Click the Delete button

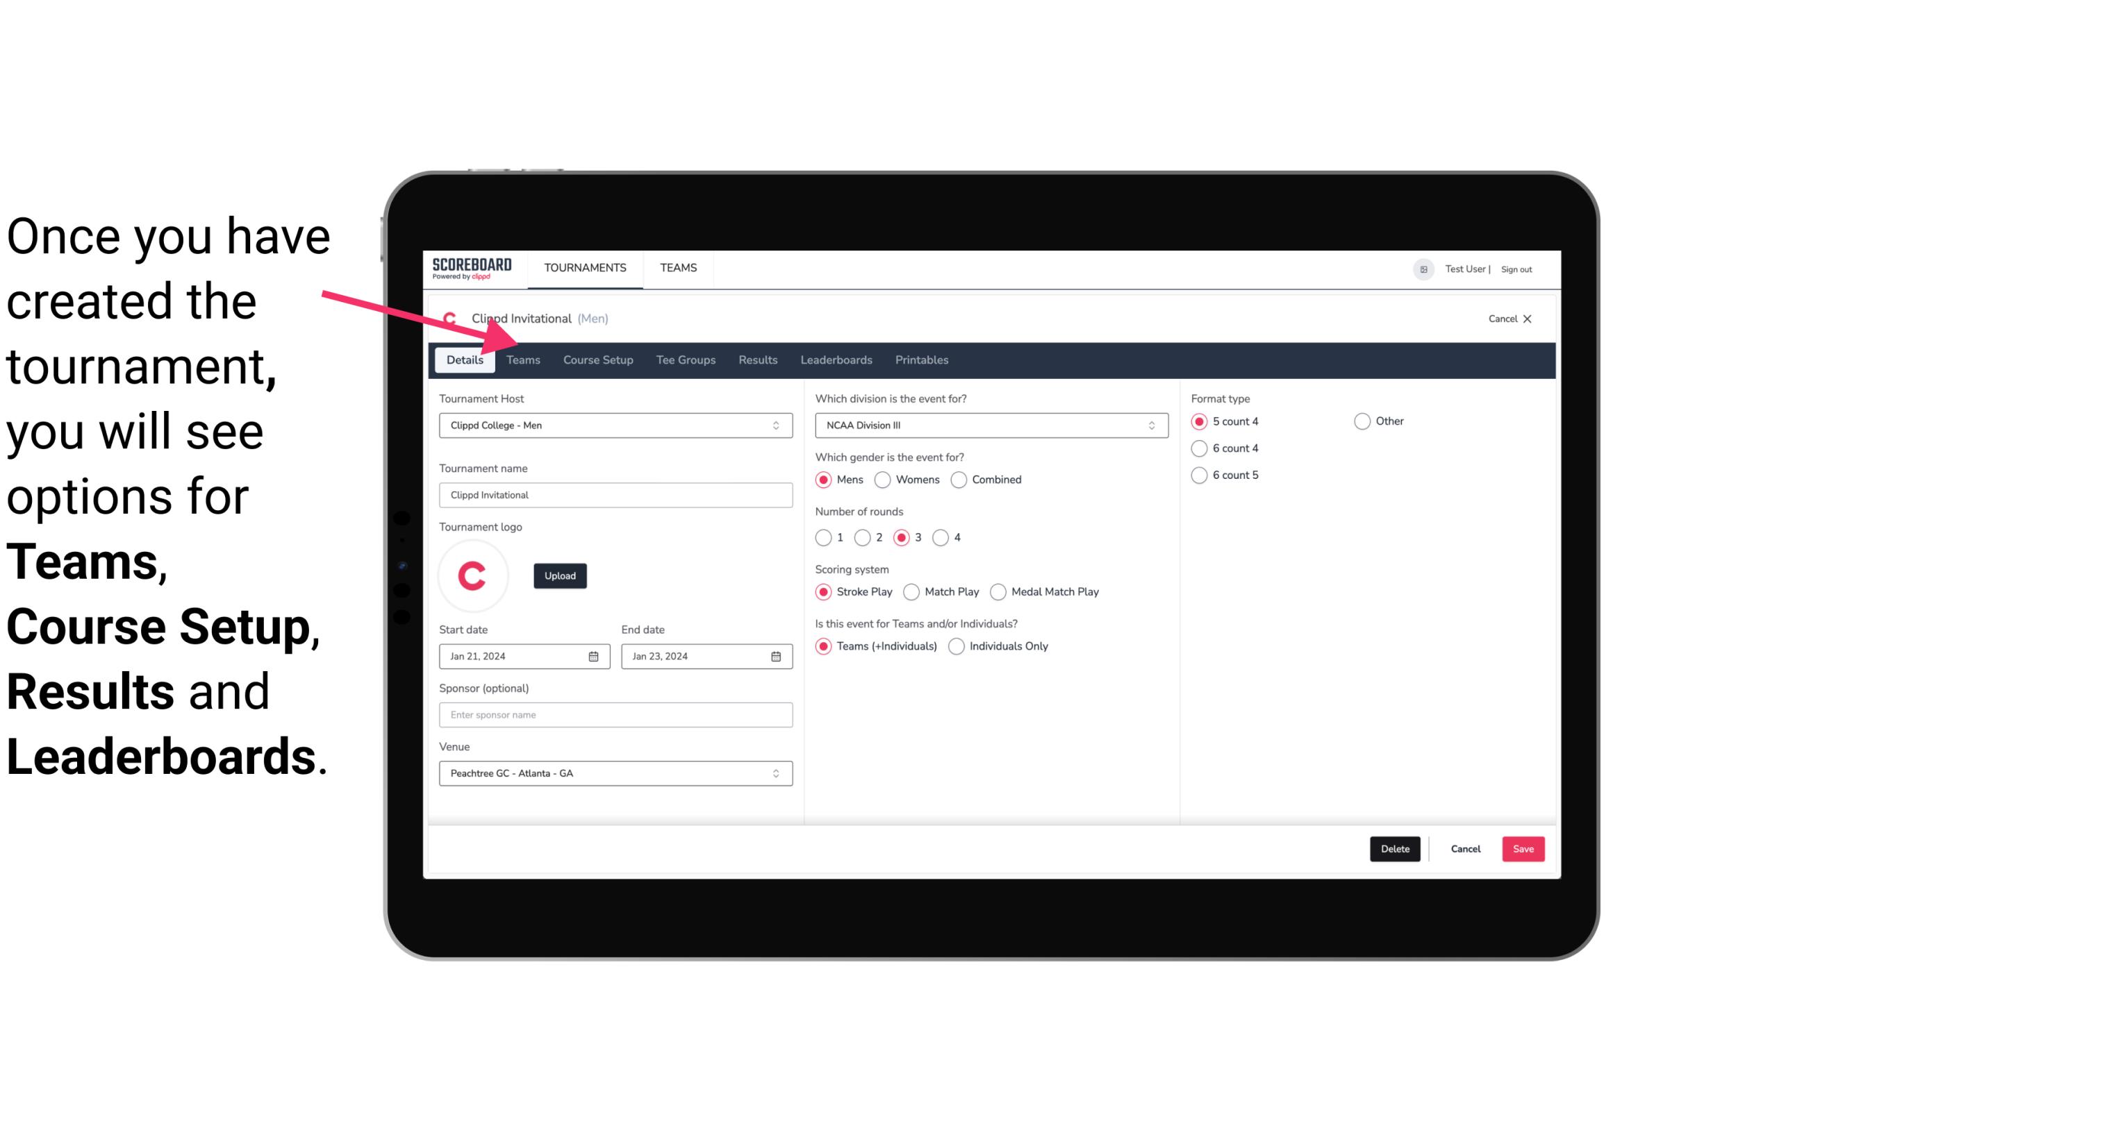(1393, 849)
